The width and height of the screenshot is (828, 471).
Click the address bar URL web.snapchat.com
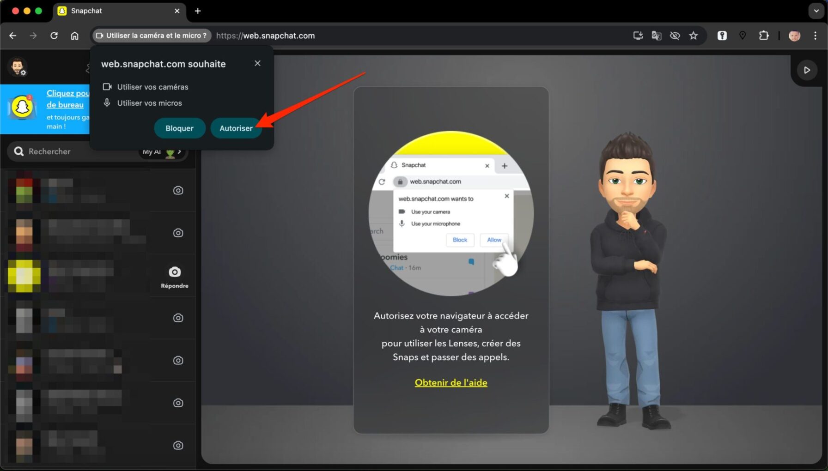(265, 36)
